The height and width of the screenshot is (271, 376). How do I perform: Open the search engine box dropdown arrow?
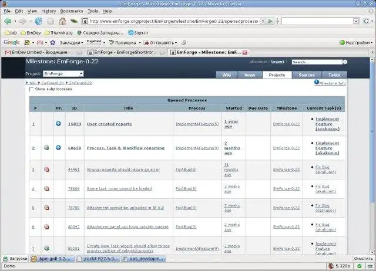tap(356, 21)
